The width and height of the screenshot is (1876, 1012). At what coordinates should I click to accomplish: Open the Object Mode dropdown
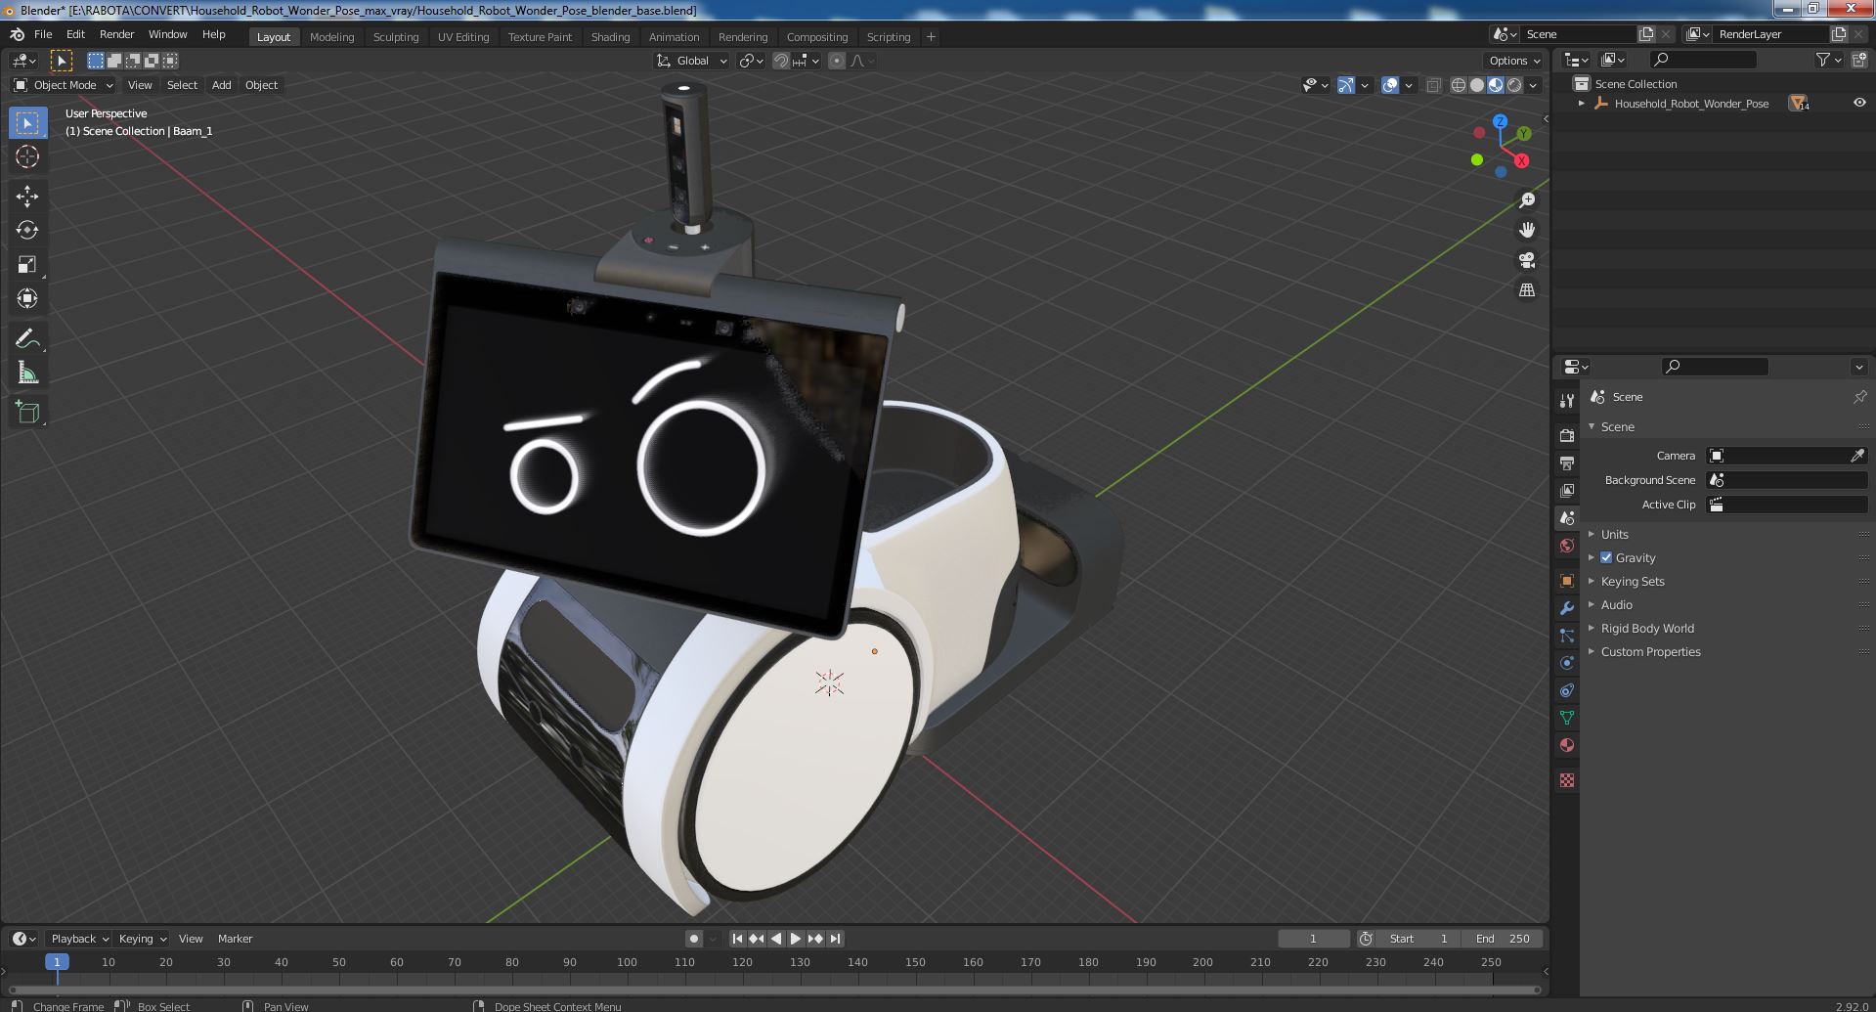64,85
